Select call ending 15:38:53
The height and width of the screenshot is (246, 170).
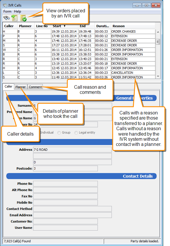tap(79, 54)
